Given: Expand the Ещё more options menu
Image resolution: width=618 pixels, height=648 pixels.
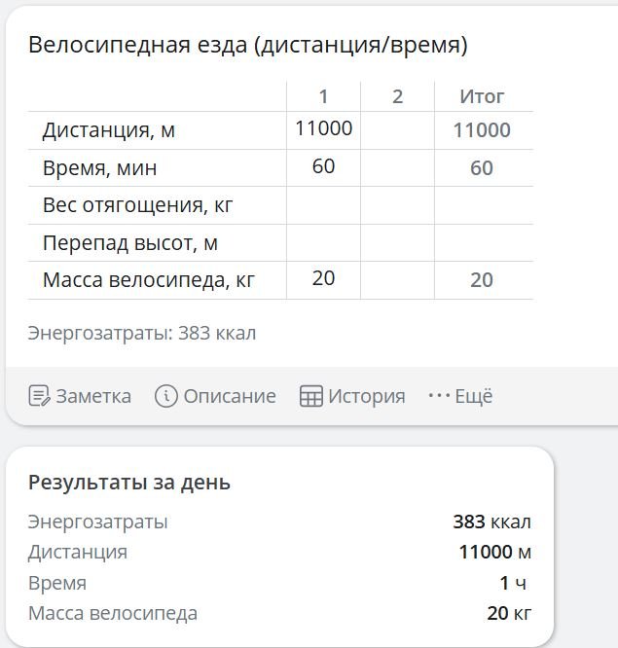Looking at the screenshot, I should (x=473, y=396).
